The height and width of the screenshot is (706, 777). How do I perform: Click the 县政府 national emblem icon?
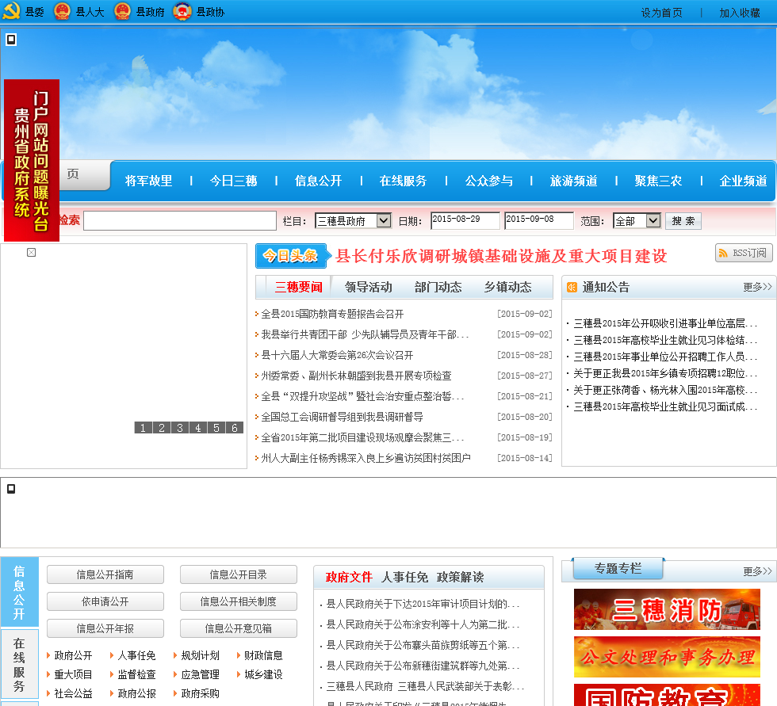click(x=122, y=11)
